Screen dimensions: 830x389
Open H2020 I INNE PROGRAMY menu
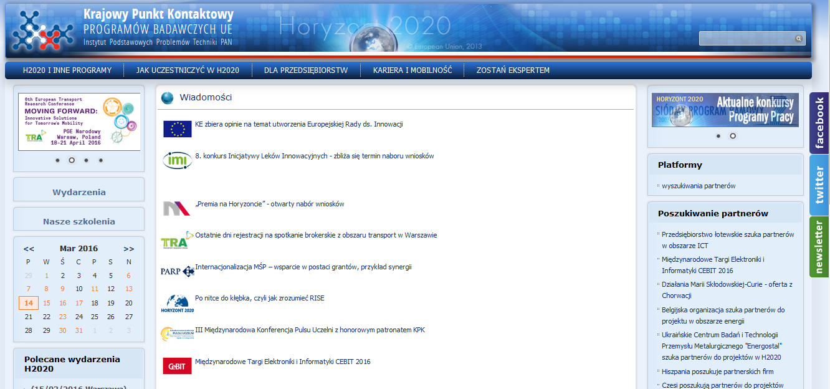67,70
